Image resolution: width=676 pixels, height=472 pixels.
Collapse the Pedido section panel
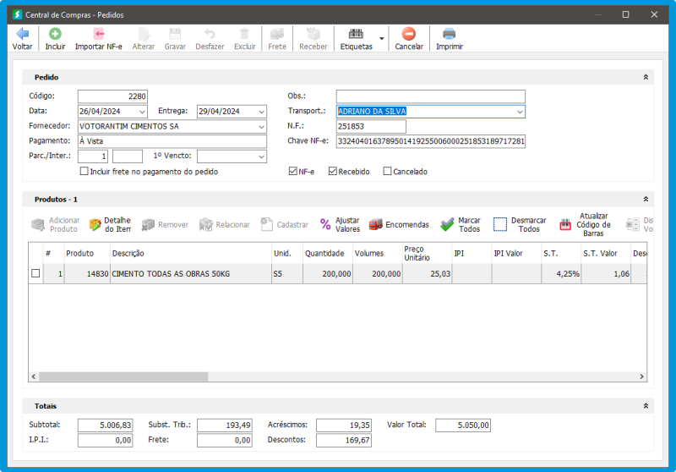coord(646,77)
